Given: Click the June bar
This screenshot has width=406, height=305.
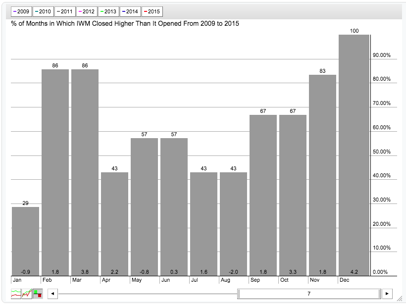Looking at the screenshot, I should [x=174, y=207].
